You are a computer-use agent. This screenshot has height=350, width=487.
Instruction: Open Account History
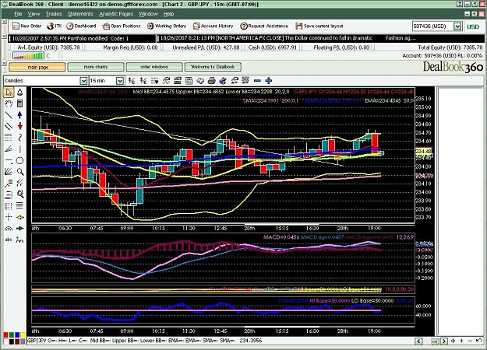(213, 26)
